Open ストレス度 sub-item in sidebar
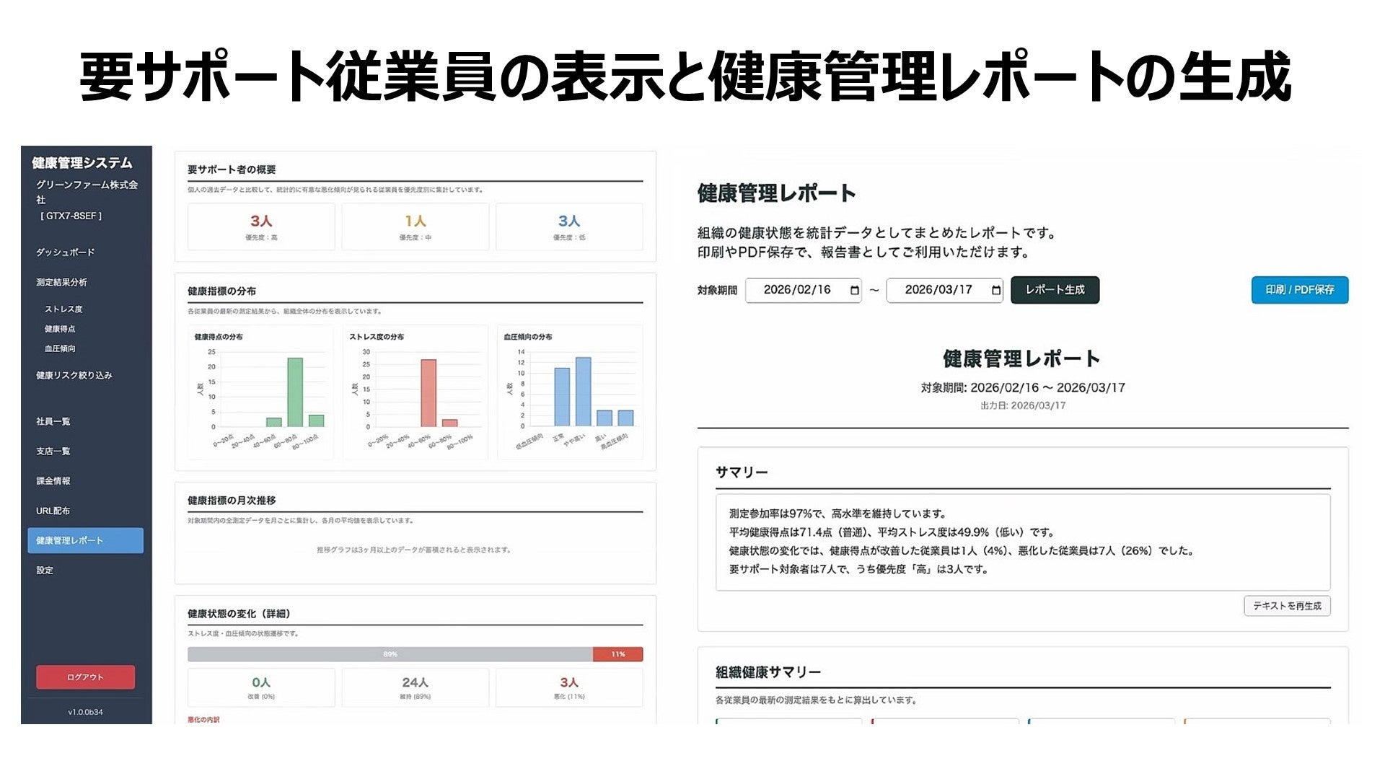The image size is (1385, 779). (x=63, y=309)
